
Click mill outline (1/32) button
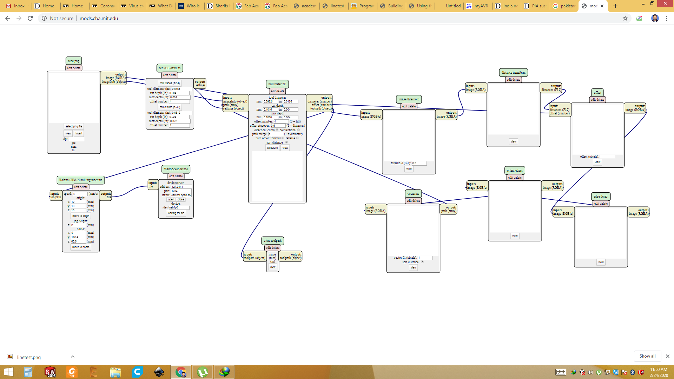coord(170,107)
